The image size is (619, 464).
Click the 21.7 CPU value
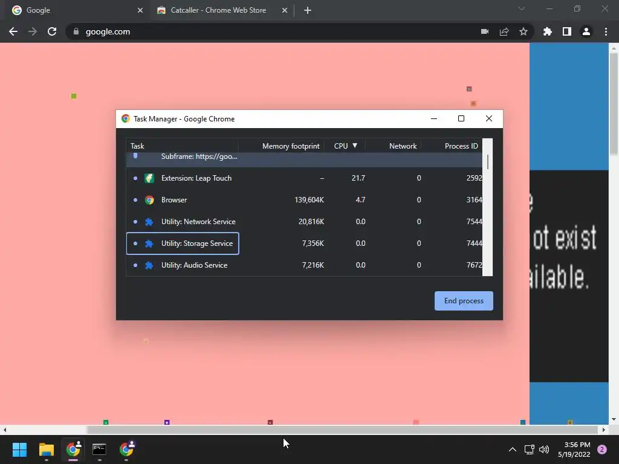point(358,178)
